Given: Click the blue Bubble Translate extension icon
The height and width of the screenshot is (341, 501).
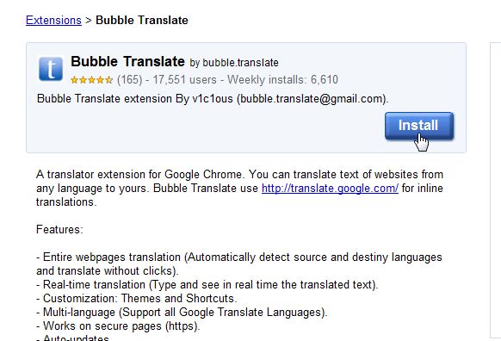Looking at the screenshot, I should 51,69.
